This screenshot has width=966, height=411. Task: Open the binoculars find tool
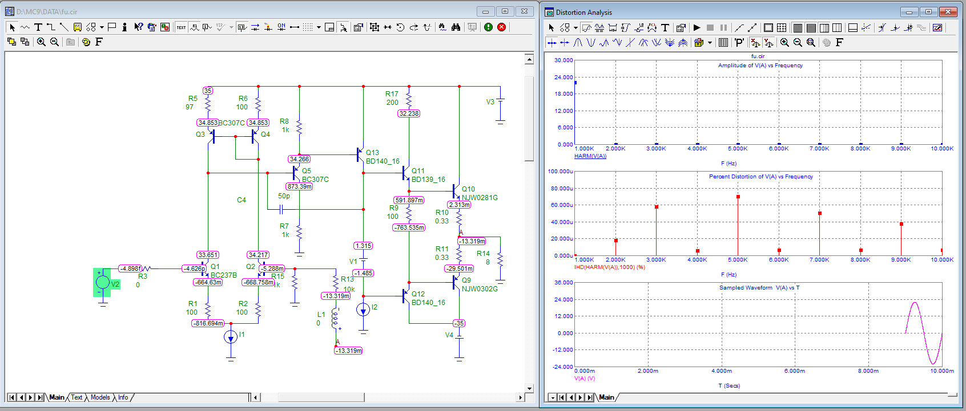coord(456,27)
